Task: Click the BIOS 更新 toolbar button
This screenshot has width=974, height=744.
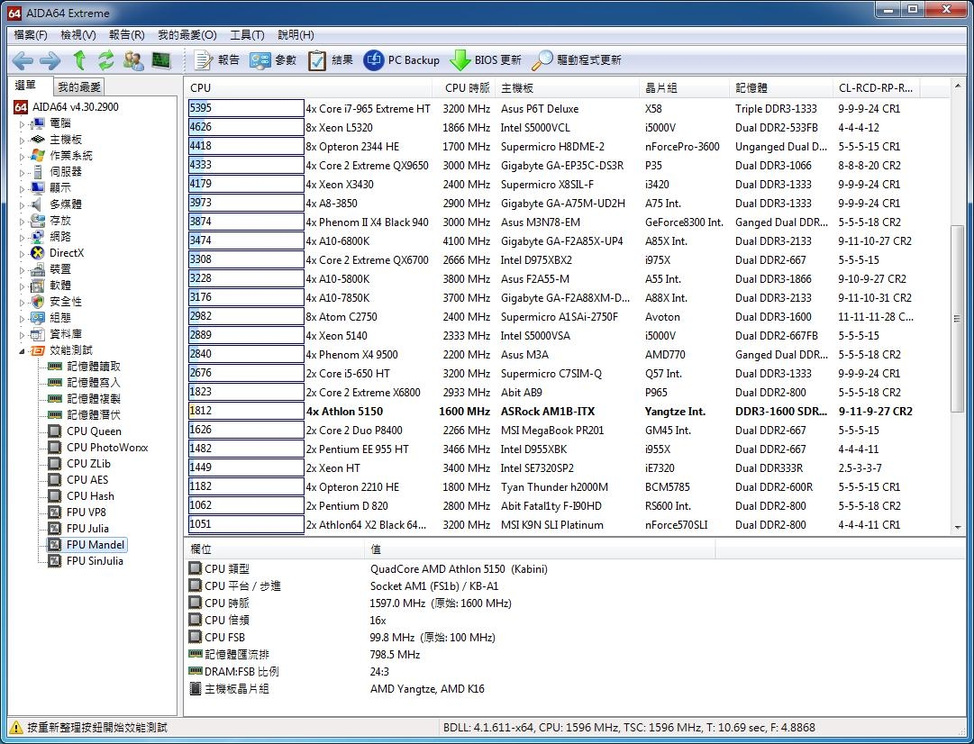Action: point(485,60)
